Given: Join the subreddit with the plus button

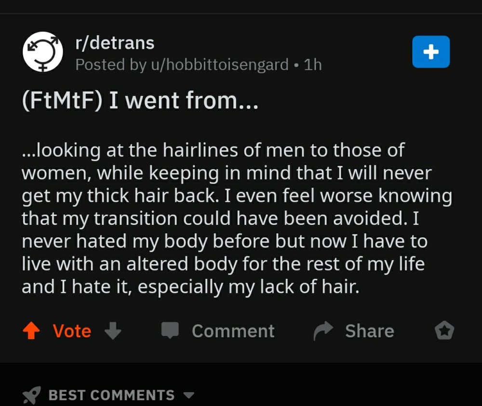Looking at the screenshot, I should 431,52.
